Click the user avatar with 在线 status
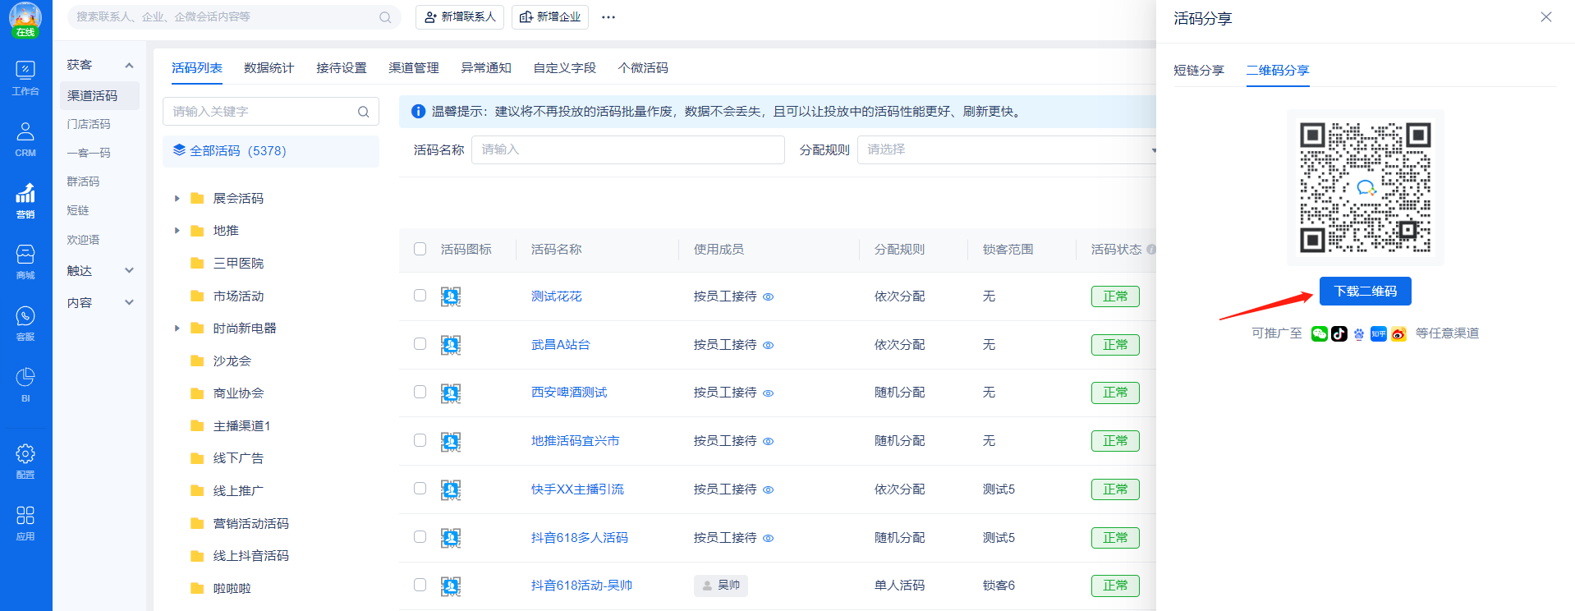The width and height of the screenshot is (1575, 611). (x=25, y=19)
